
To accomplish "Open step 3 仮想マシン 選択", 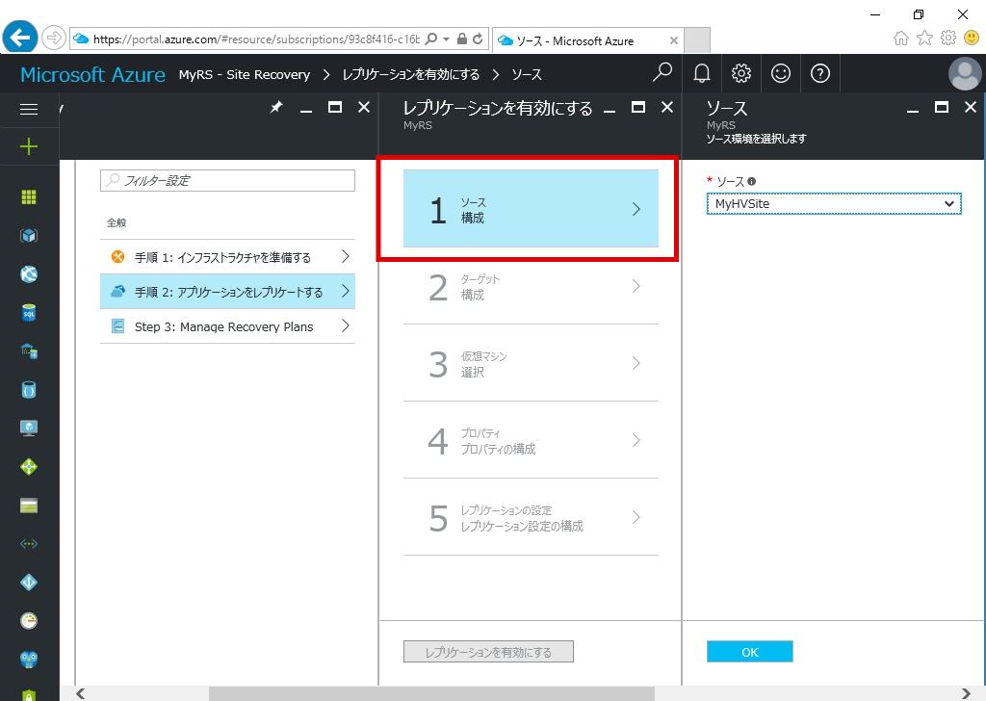I will click(531, 363).
